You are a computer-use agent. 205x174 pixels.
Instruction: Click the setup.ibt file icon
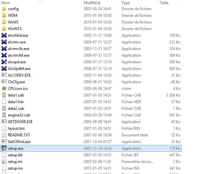click(4, 155)
